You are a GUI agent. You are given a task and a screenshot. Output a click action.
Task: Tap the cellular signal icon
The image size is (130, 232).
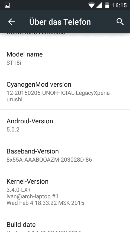click(99, 5)
